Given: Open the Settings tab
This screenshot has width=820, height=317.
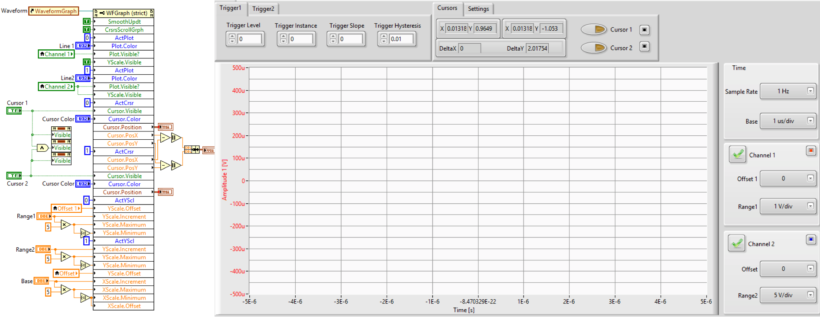Looking at the screenshot, I should tap(478, 9).
